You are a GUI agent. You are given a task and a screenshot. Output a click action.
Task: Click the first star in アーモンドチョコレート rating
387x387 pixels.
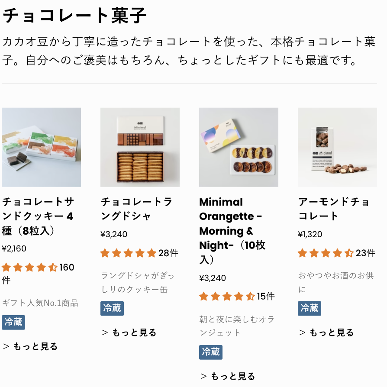(302, 253)
